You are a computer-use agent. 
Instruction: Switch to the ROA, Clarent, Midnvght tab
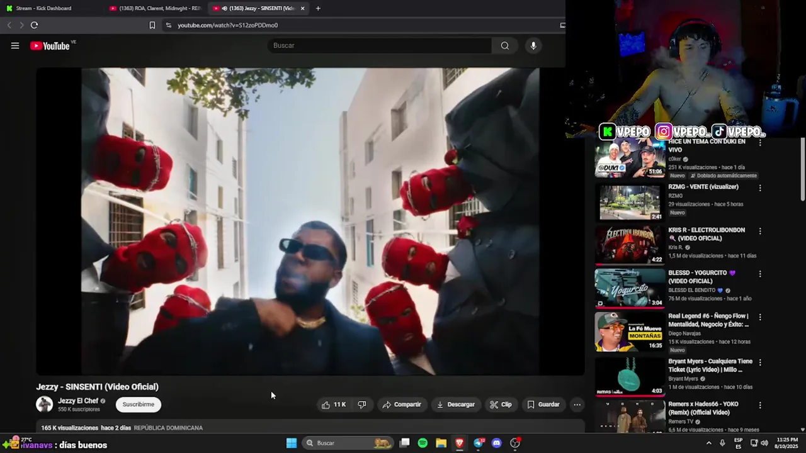pos(154,8)
